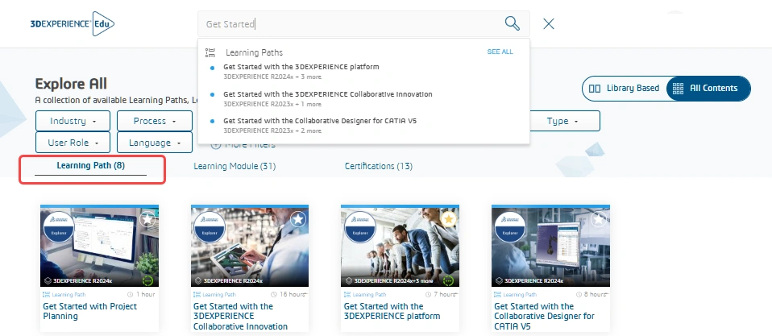The image size is (772, 336).
Task: Star the Collaborative Innovation learning path card
Action: coord(298,219)
